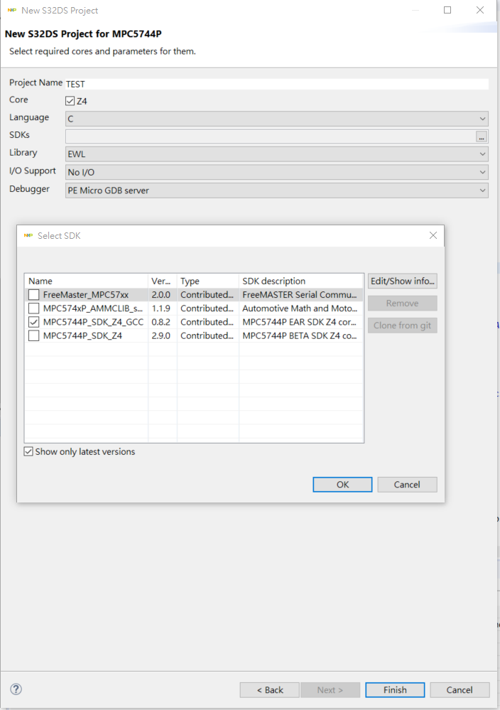Click Contributed... type cell in MPC5744P_SDK_Z4_GCC row

(207, 322)
